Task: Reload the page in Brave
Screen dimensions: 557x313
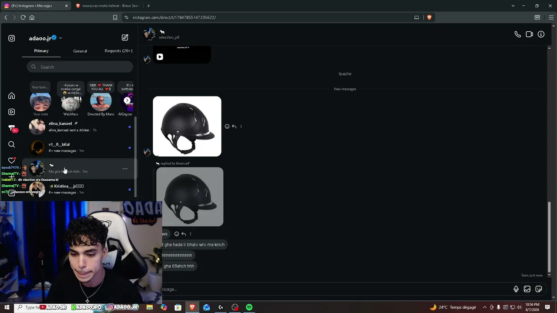Action: [23, 17]
